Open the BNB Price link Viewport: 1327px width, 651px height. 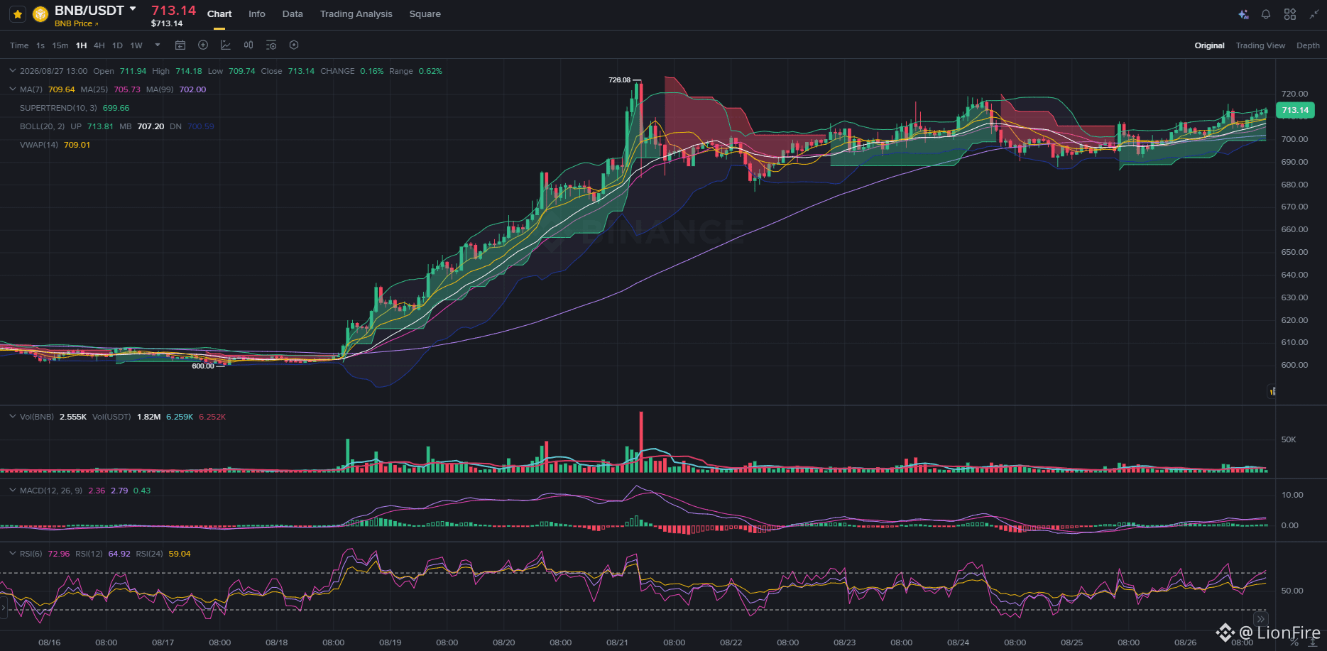click(x=76, y=23)
